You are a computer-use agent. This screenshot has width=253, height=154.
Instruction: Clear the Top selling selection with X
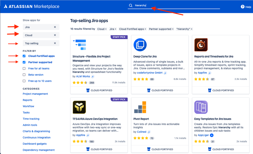pyautogui.click(x=55, y=43)
